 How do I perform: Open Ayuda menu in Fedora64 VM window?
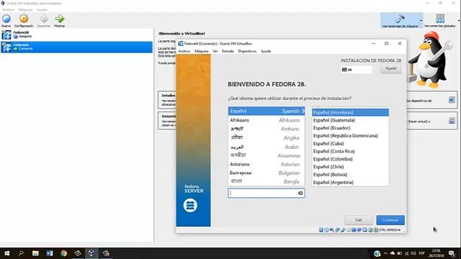tap(266, 51)
